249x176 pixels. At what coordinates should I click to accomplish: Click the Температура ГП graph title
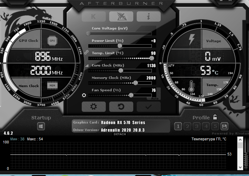209,139
